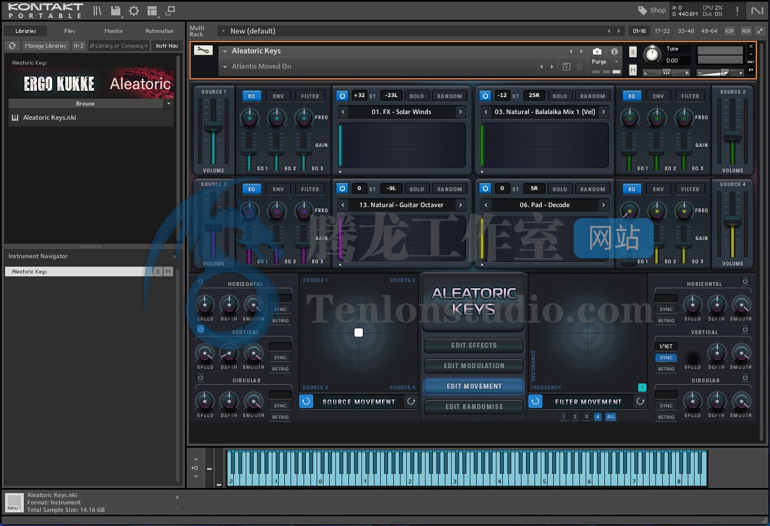Click the delete snapshot trash icon

579,66
